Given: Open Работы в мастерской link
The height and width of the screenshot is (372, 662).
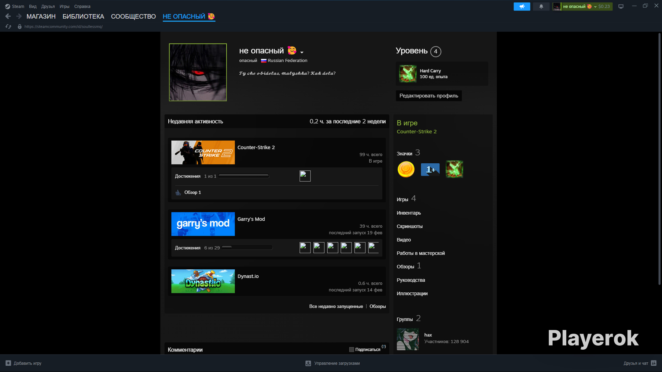Looking at the screenshot, I should click(421, 253).
